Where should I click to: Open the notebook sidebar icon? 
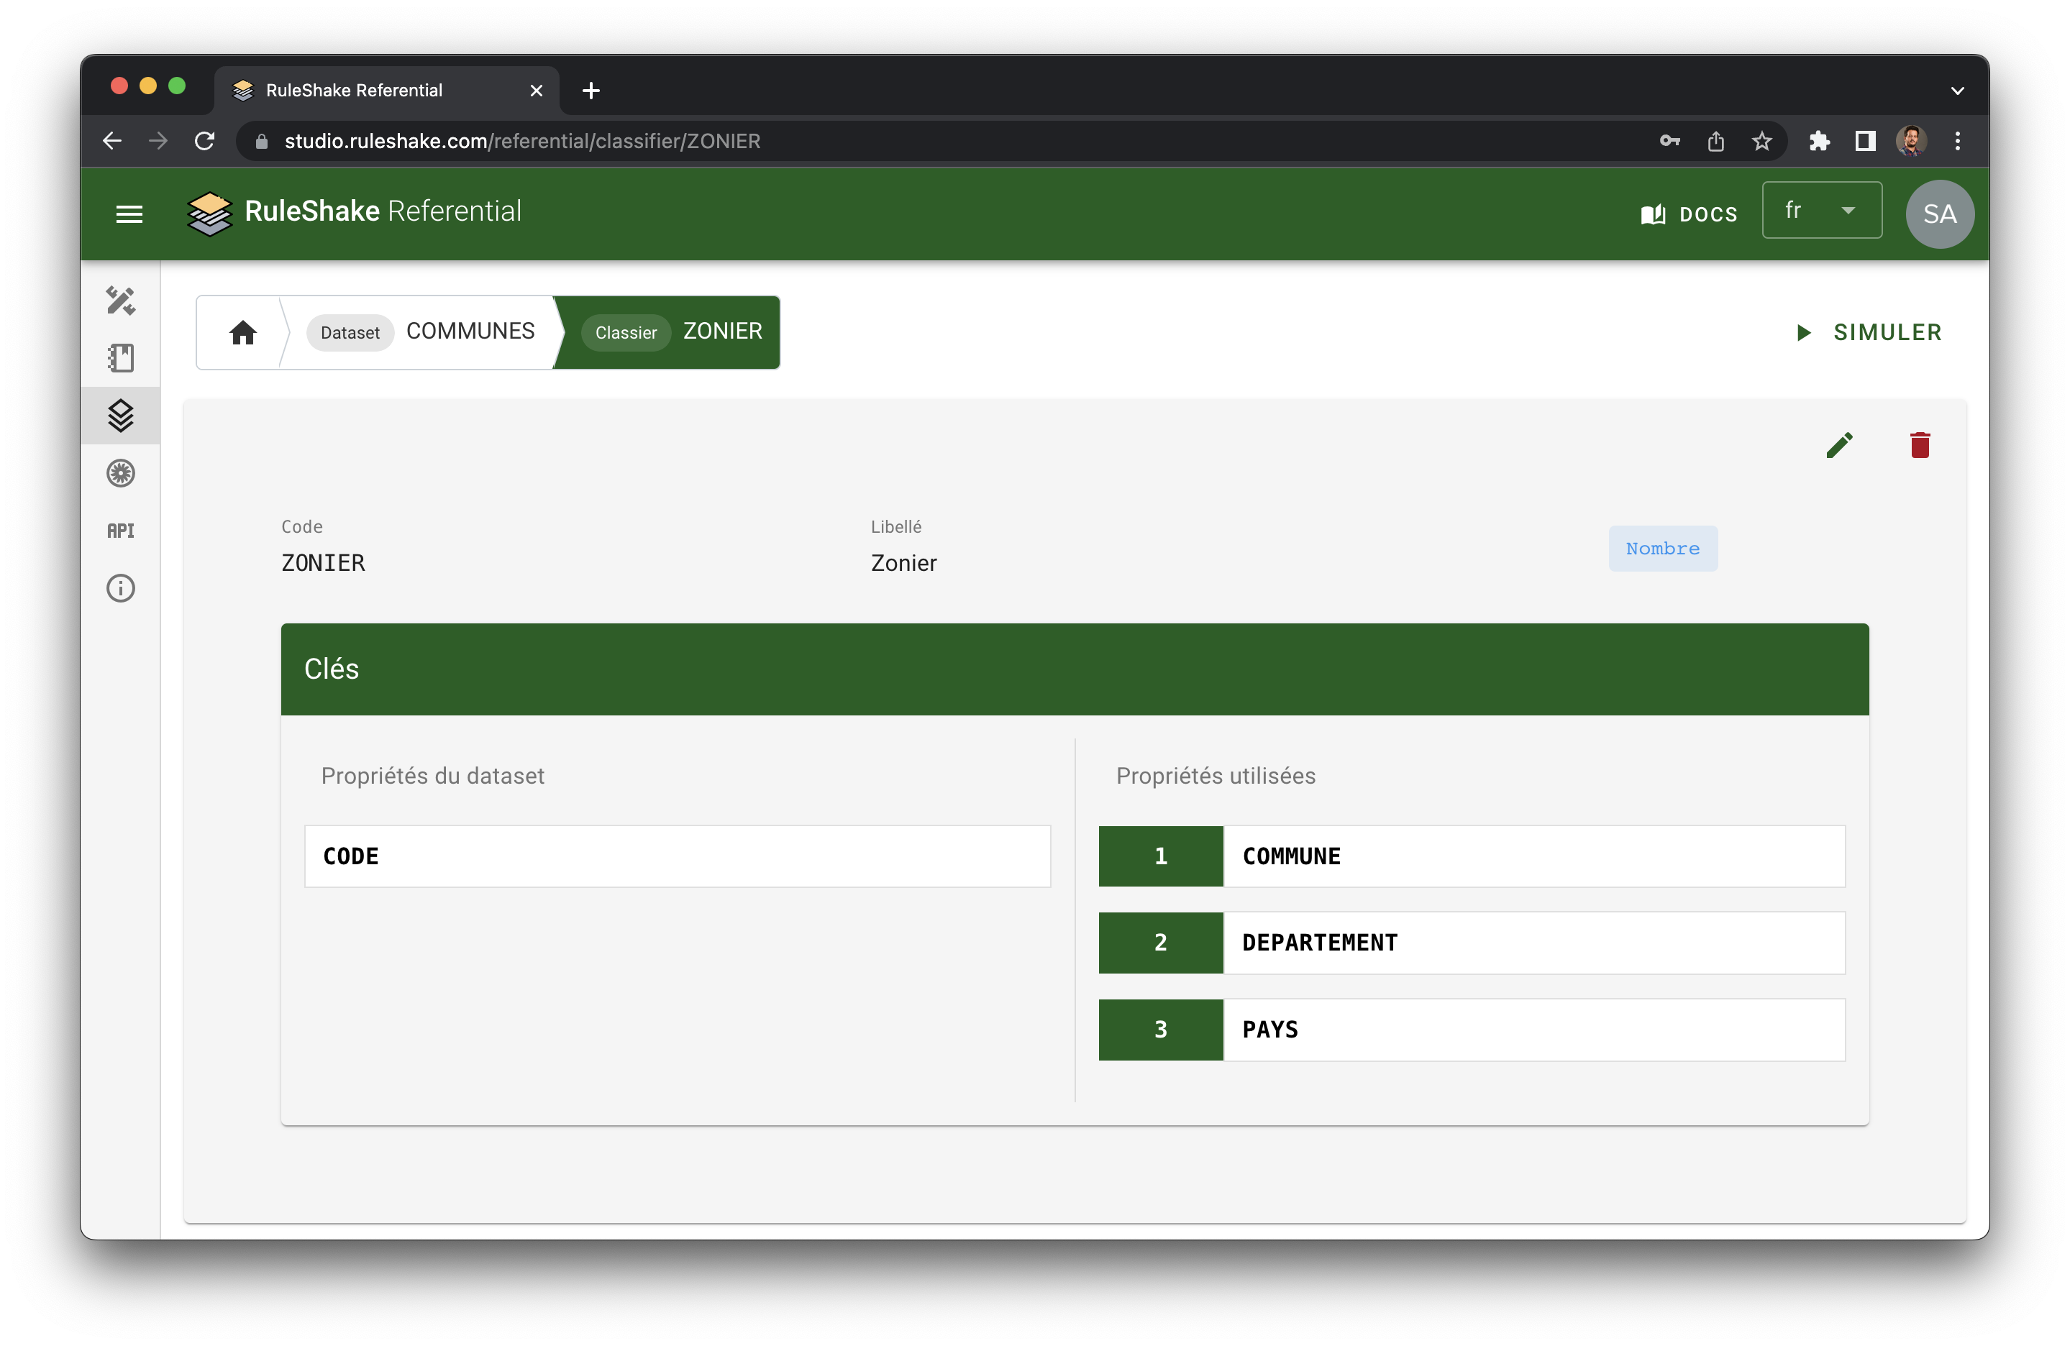tap(121, 358)
